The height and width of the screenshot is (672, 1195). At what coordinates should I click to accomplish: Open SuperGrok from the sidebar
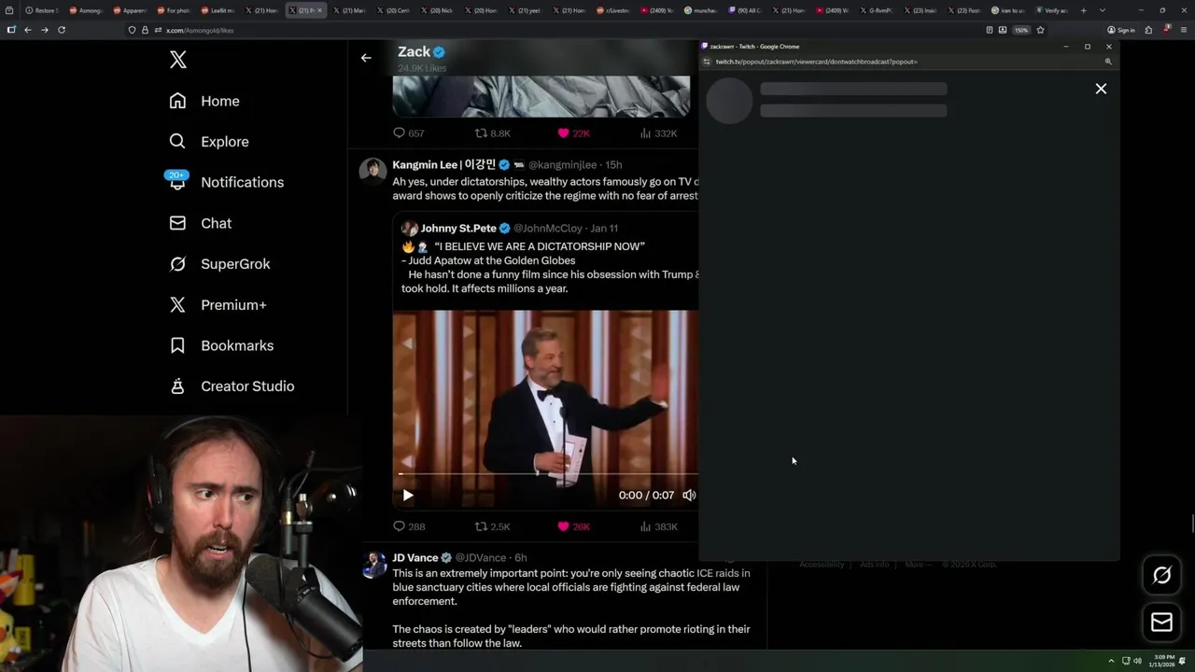pos(219,264)
